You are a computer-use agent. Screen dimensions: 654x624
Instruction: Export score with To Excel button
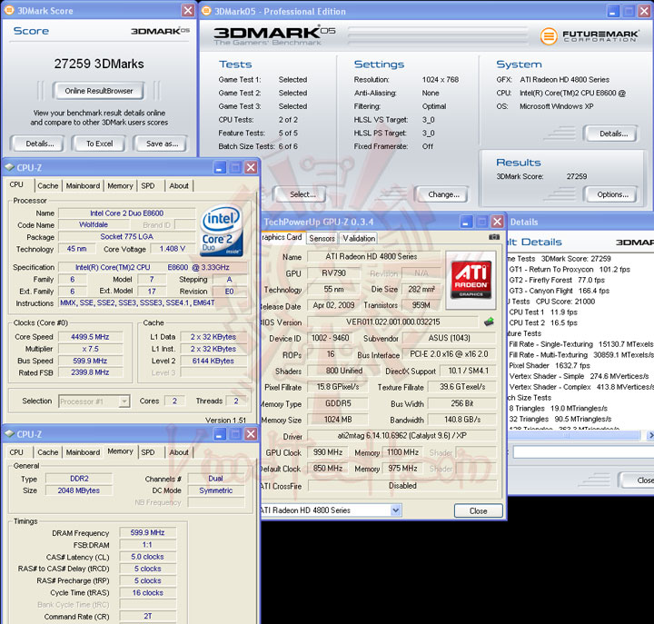[99, 144]
